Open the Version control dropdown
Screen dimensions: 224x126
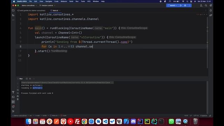pos(47,6)
